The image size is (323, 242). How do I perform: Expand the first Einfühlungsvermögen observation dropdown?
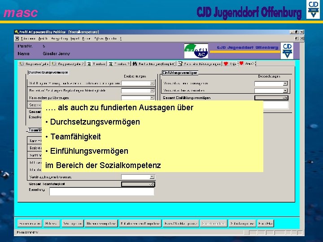click(285, 83)
